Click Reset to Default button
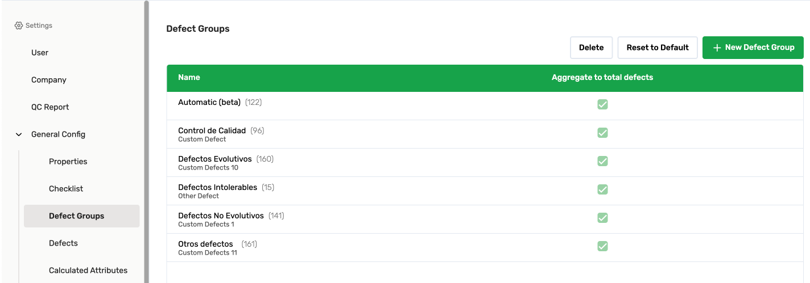Viewport: 810px width, 283px height. [x=658, y=48]
